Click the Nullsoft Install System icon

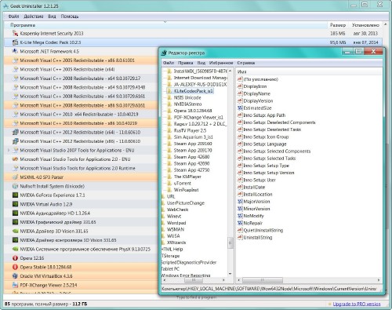click(x=15, y=186)
